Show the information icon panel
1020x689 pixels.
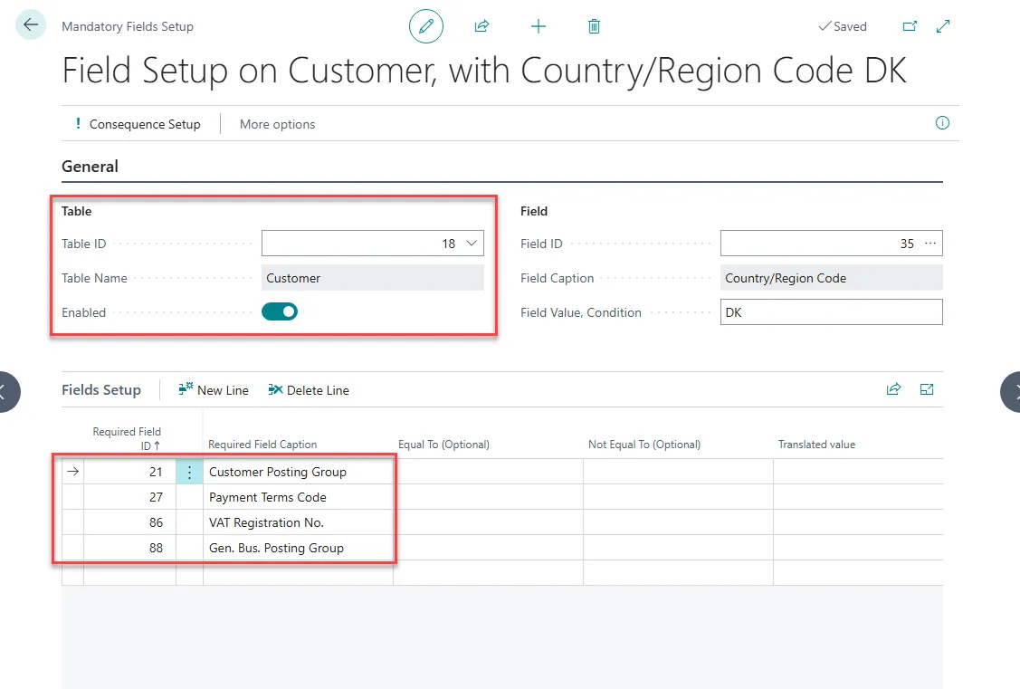(942, 123)
